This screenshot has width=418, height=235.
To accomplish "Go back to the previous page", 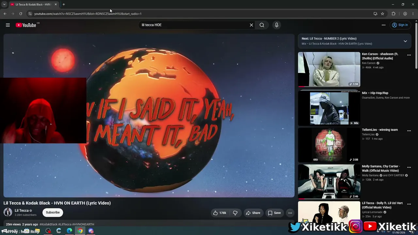I will (x=5, y=14).
